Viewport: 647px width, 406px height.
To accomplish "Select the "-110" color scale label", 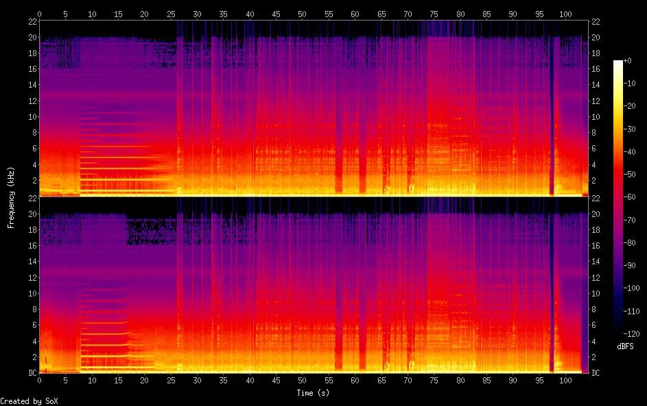I will point(631,312).
